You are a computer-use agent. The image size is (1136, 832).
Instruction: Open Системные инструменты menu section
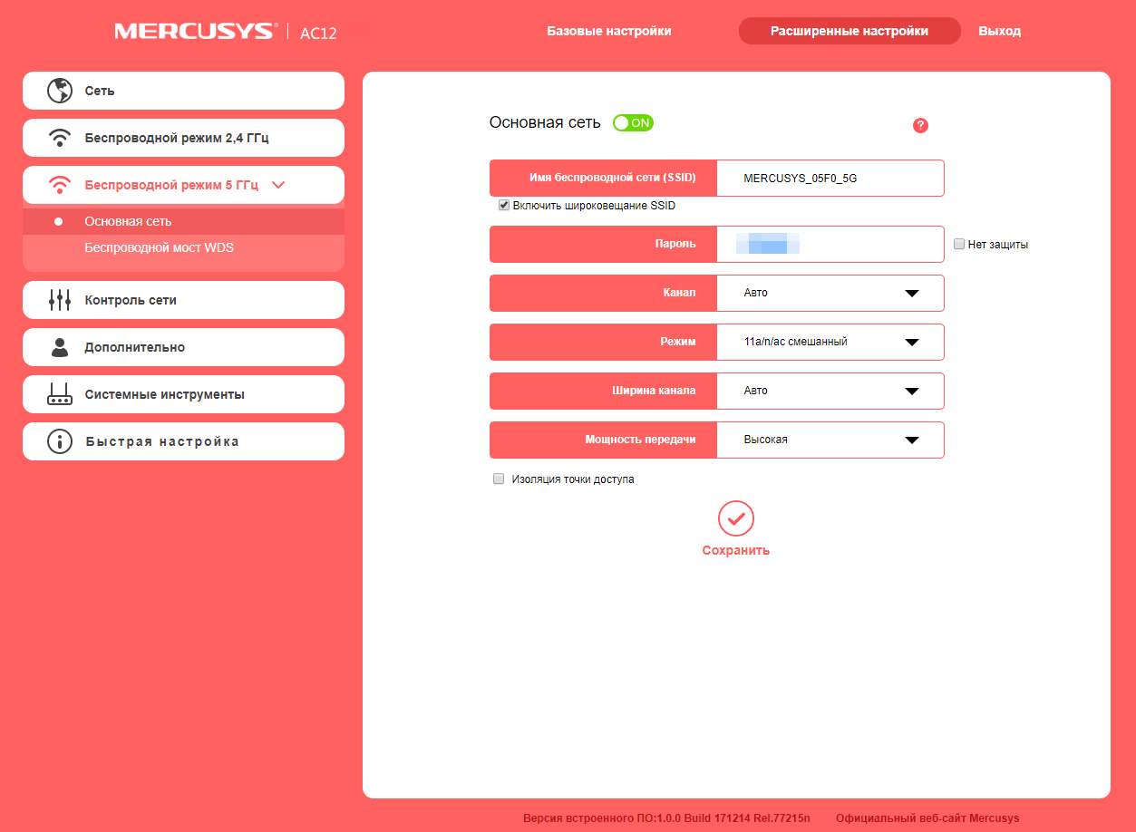(x=183, y=394)
